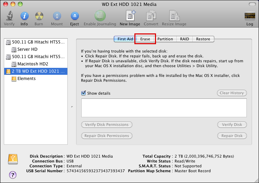Click the Repair Disk button
The height and width of the screenshot is (183, 259).
point(232,136)
